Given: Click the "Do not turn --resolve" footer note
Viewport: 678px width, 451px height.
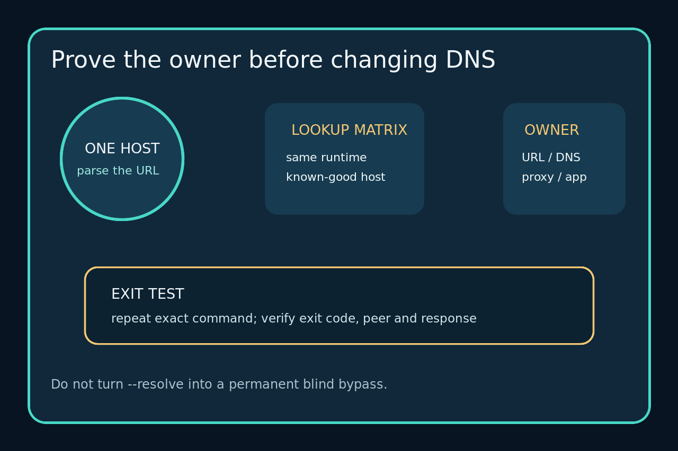Looking at the screenshot, I should (x=219, y=384).
